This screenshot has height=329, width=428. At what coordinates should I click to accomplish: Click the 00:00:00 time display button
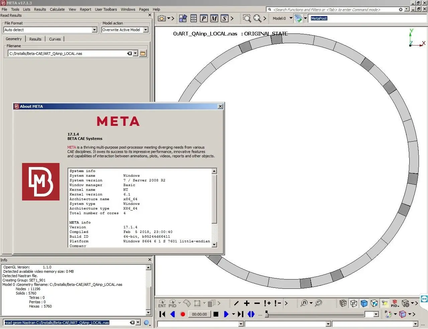[x=200, y=314]
